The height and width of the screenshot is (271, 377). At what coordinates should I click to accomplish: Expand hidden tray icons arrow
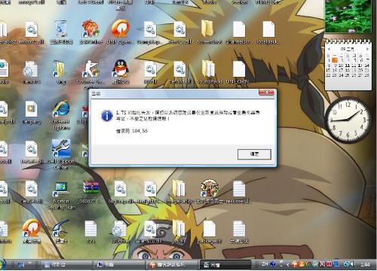287,264
